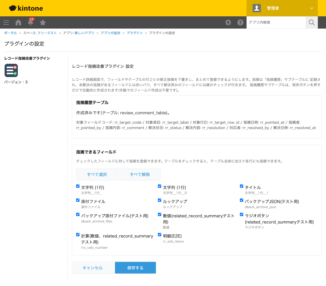This screenshot has height=286, width=326.
Task: Click the rrs_calc_number field code text
Action: (94, 247)
